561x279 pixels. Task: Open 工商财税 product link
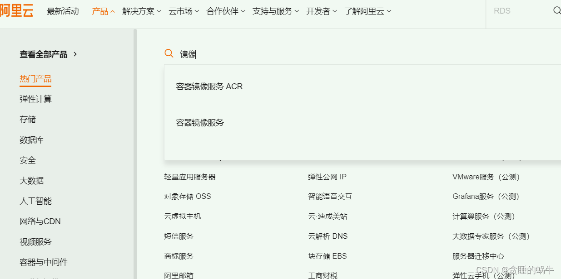point(323,275)
